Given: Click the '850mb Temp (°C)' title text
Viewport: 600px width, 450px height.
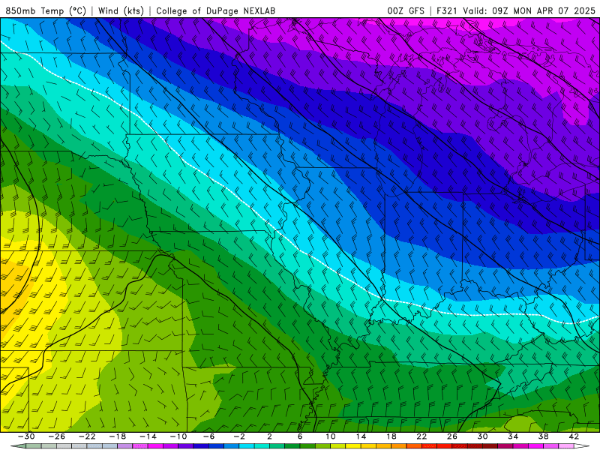Looking at the screenshot, I should 46,10.
